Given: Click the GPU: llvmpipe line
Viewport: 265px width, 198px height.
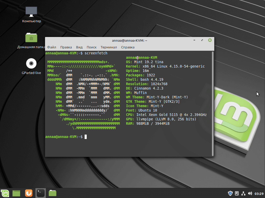Looking at the screenshot, I should click(x=161, y=119).
